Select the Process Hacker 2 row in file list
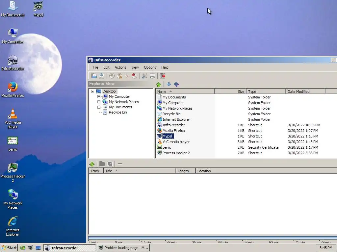 (246, 153)
